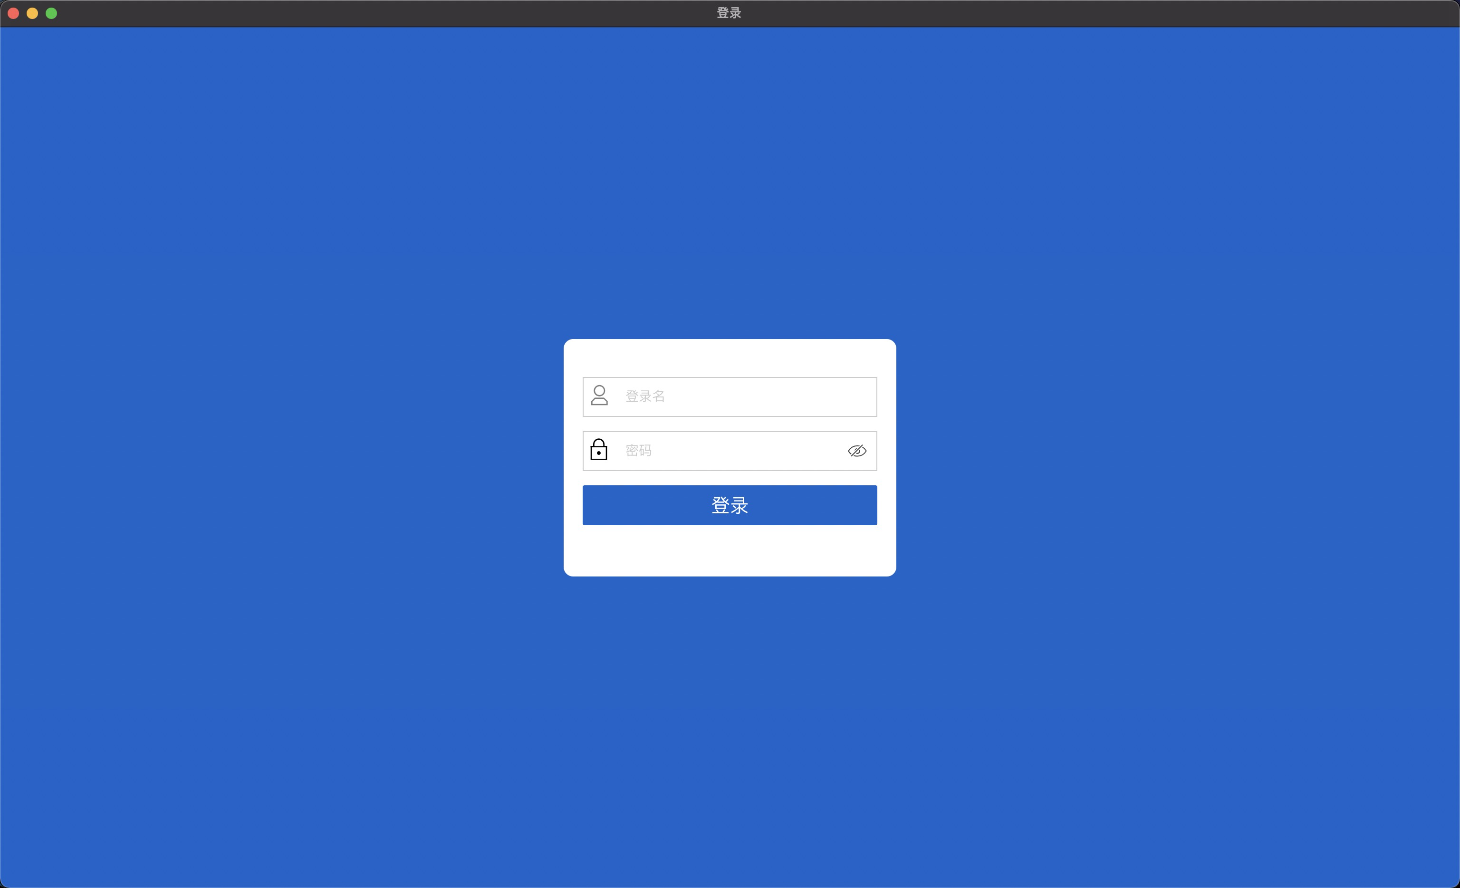Click the padlock icon in password field
This screenshot has height=888, width=1460.
(598, 450)
